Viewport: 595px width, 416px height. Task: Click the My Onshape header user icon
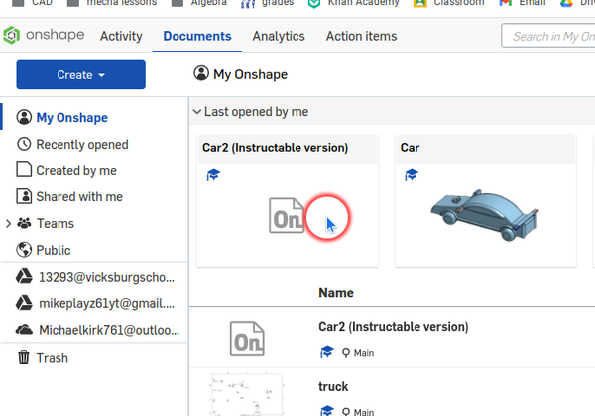201,73
